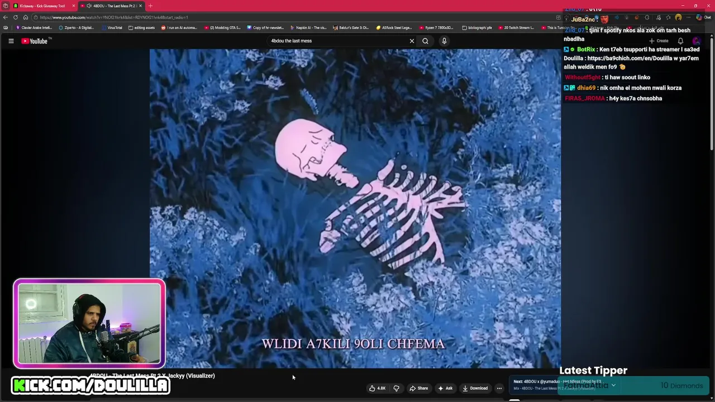Start voice search with microphone icon
This screenshot has height=402, width=715.
[444, 41]
